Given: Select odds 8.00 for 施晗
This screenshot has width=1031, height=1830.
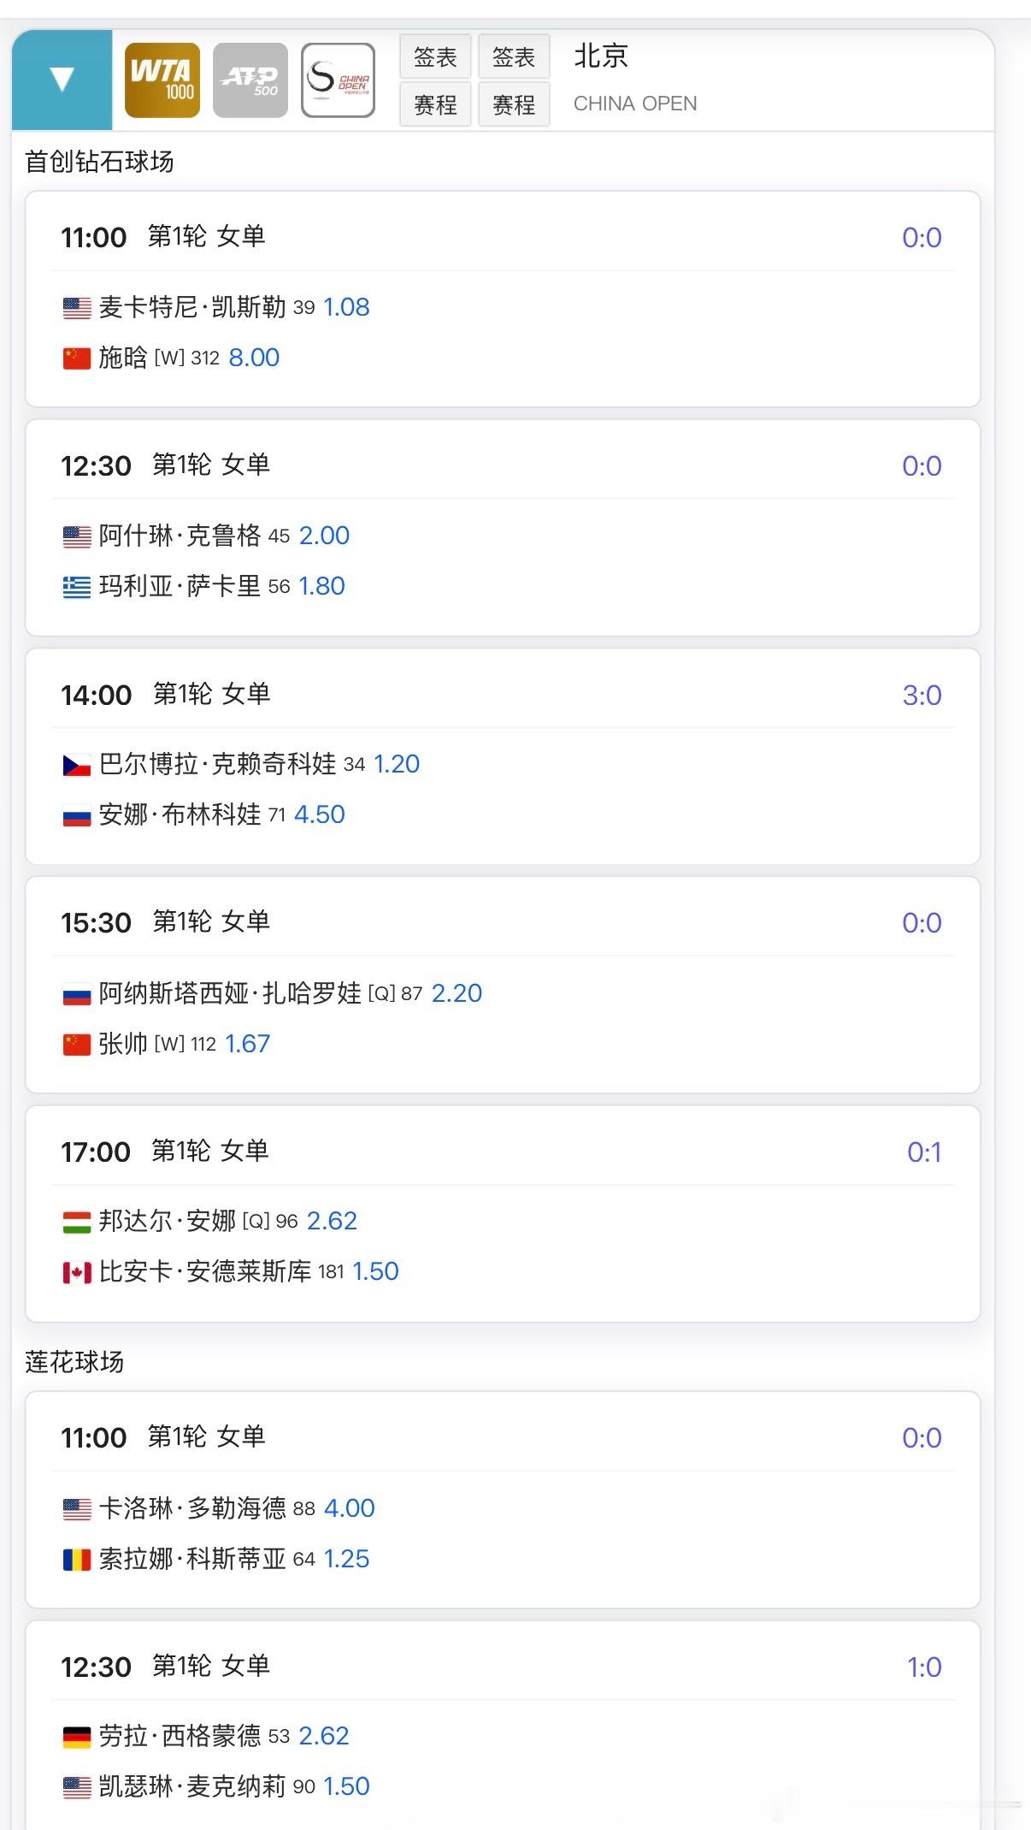Looking at the screenshot, I should pos(254,358).
